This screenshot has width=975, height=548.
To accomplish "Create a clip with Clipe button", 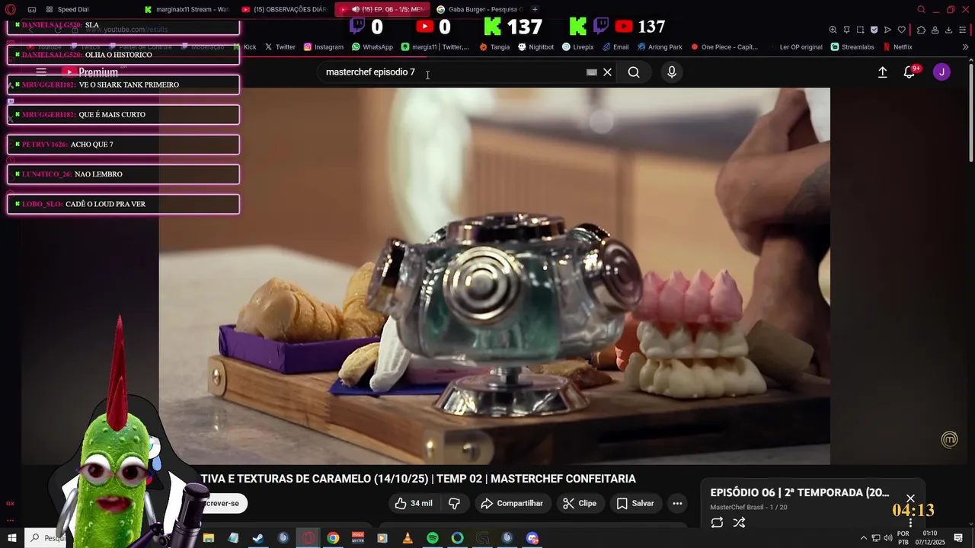I will point(580,503).
